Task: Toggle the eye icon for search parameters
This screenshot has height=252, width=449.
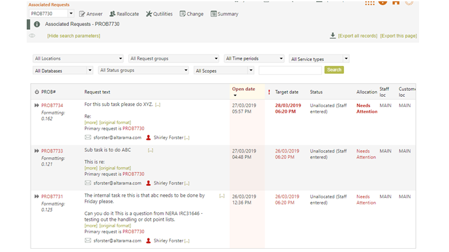Action: (x=32, y=36)
